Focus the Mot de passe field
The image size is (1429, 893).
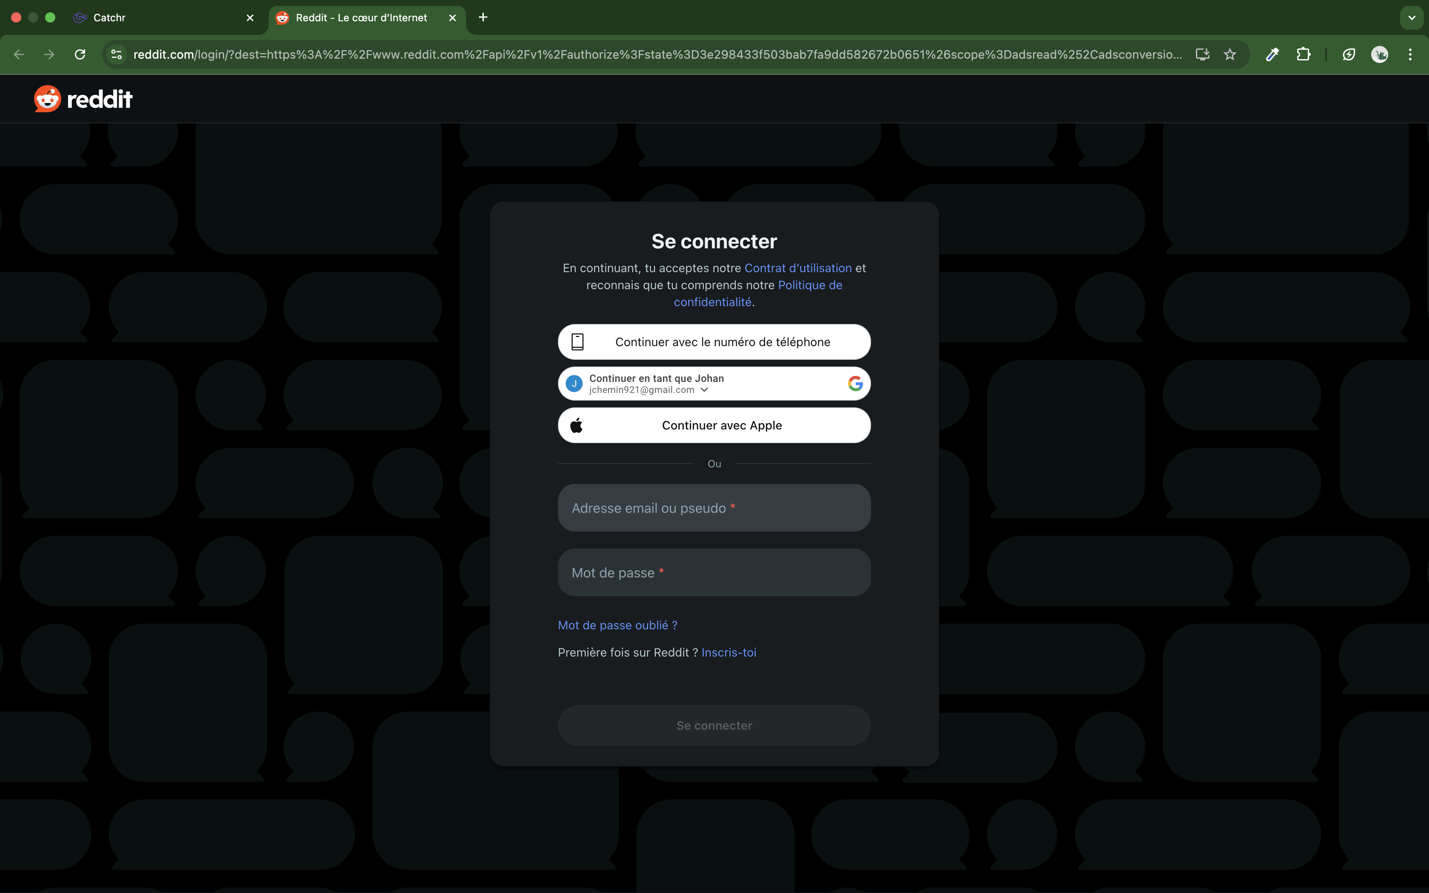point(714,572)
